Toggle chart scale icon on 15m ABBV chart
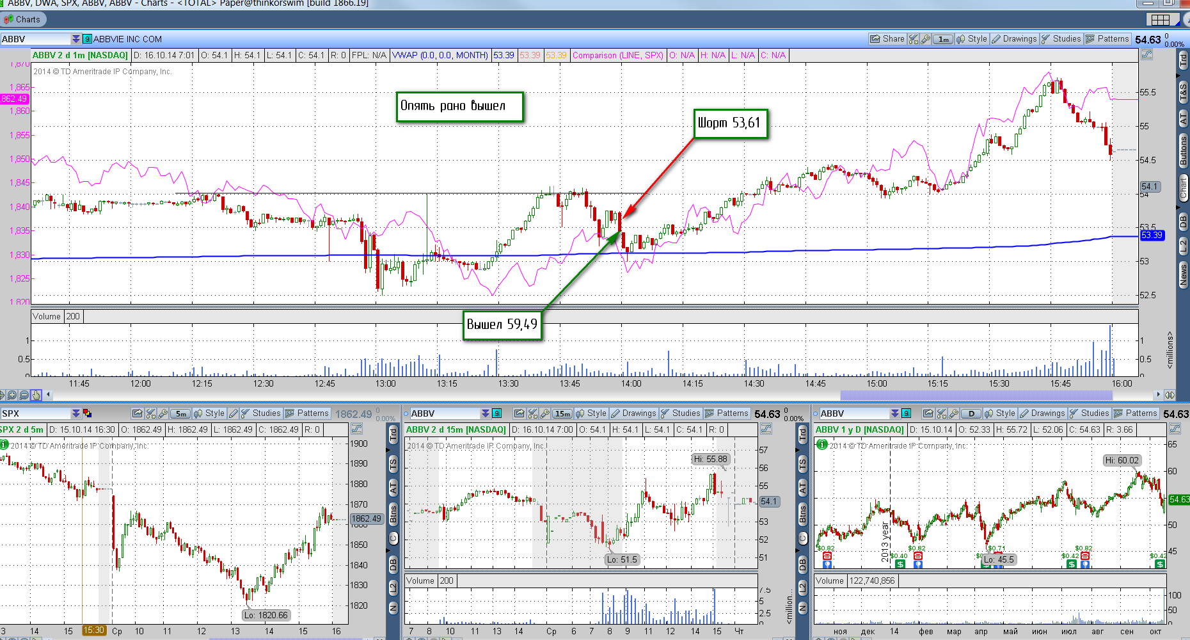The width and height of the screenshot is (1190, 640). point(766,429)
